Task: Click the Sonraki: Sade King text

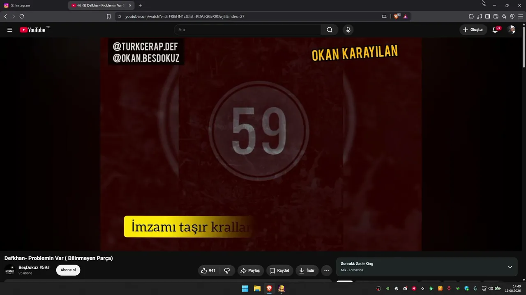Action: click(x=357, y=264)
